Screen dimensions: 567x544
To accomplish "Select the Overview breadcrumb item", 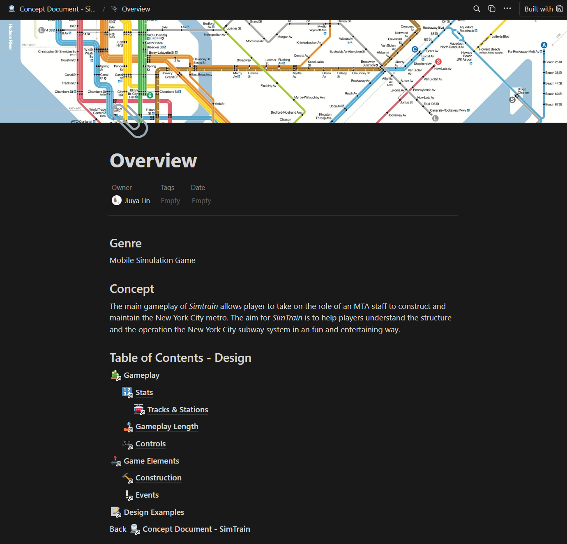I will pos(136,9).
